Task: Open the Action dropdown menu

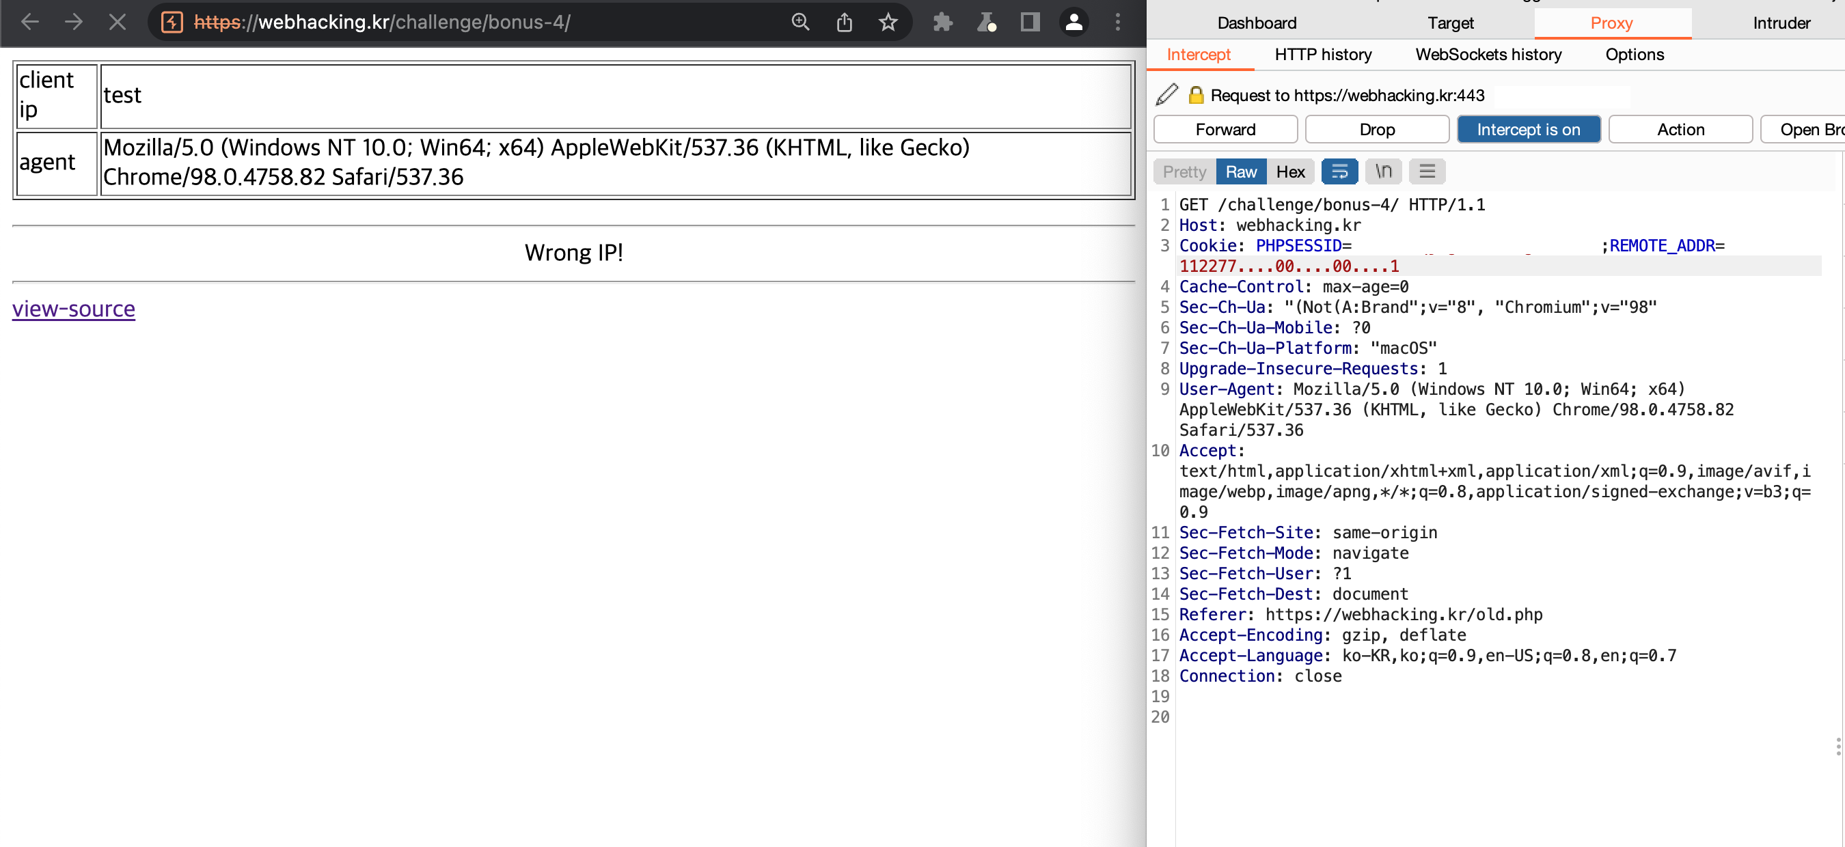Action: [x=1680, y=130]
